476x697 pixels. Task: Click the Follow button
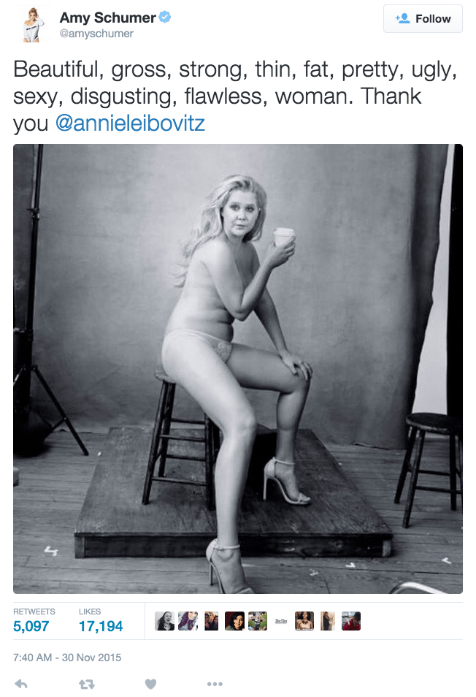coord(423,19)
